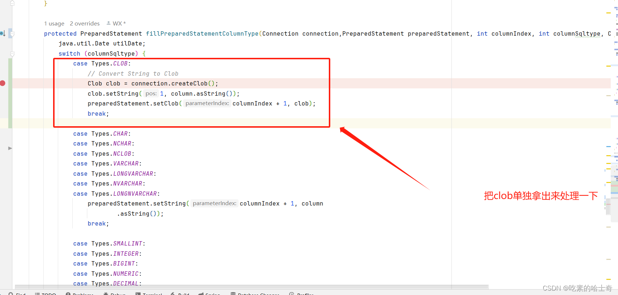Click 'preparedStatement.setClob' method call
The height and width of the screenshot is (295, 618).
click(133, 104)
